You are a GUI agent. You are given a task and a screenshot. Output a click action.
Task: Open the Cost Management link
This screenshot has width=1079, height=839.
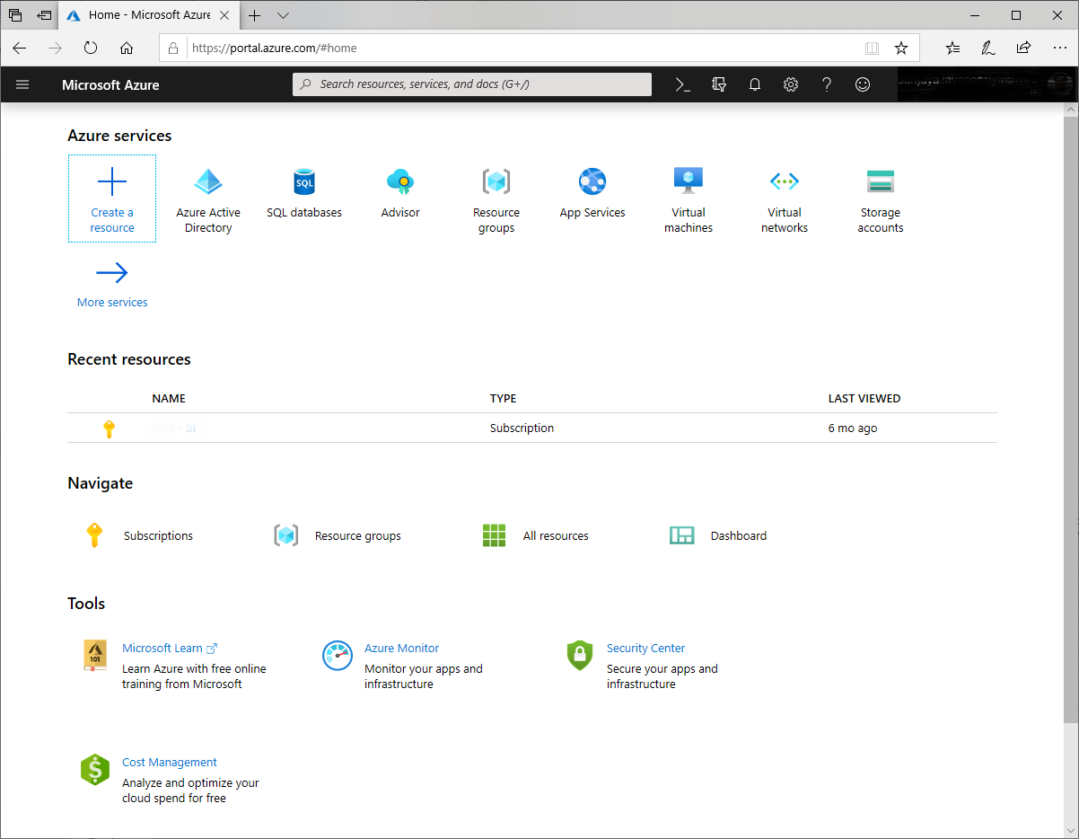click(170, 762)
